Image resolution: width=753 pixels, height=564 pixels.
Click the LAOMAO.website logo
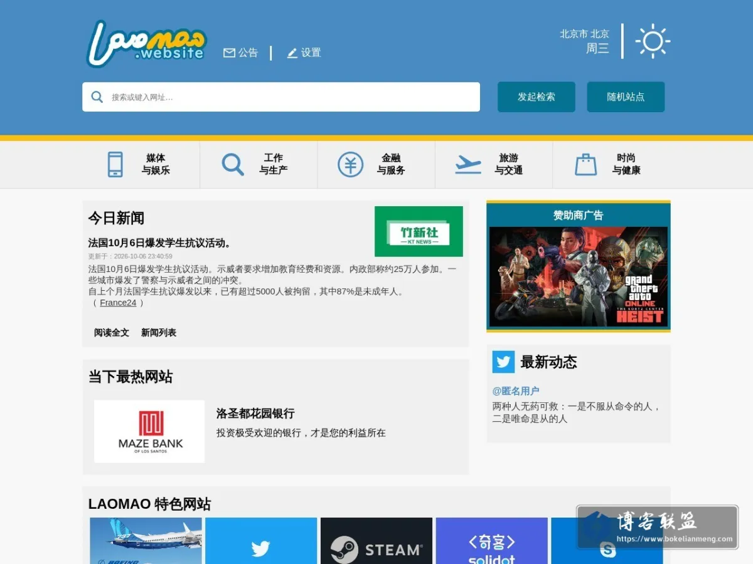146,43
